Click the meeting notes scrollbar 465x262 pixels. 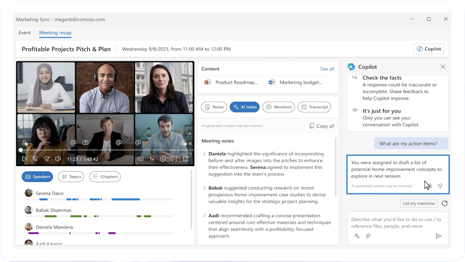click(336, 166)
